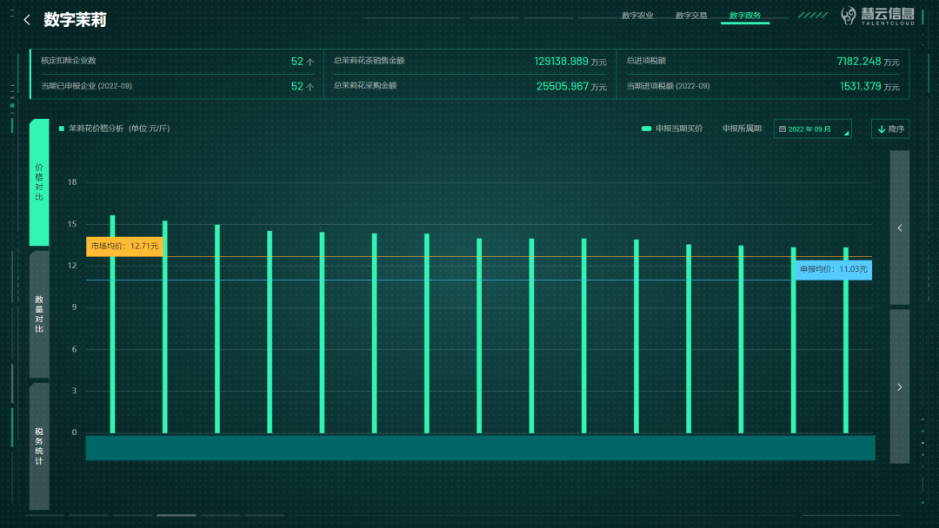Image resolution: width=939 pixels, height=528 pixels.
Task: Go back using the arrow beside 数字茉莉
Action: tap(27, 20)
